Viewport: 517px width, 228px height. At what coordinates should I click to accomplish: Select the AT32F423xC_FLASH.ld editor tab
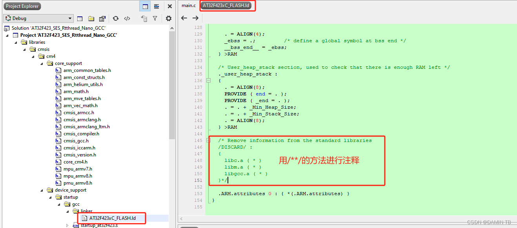(x=226, y=5)
